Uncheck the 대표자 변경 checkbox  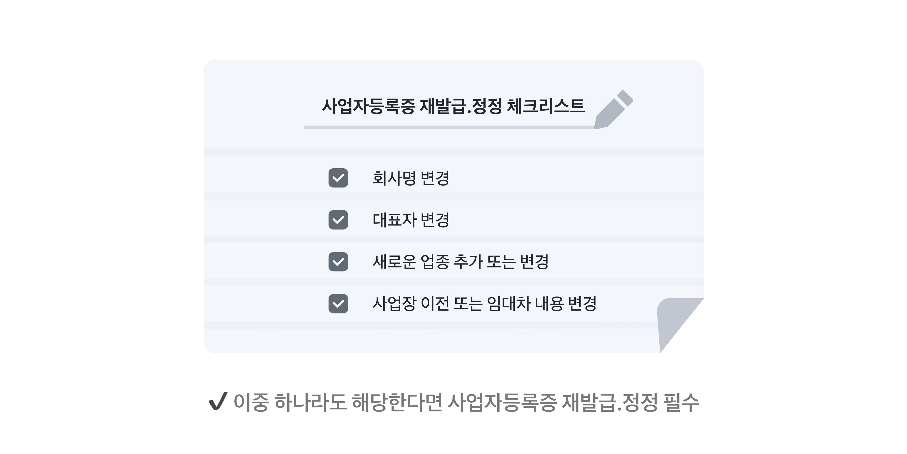(338, 220)
